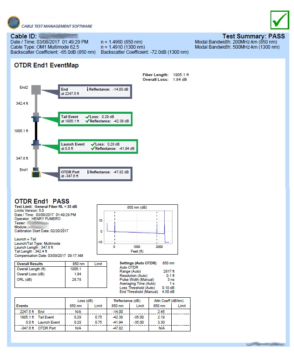Open the 850 nm OTDR trace graph
Screen dimensions: 294x353
pos(137,229)
